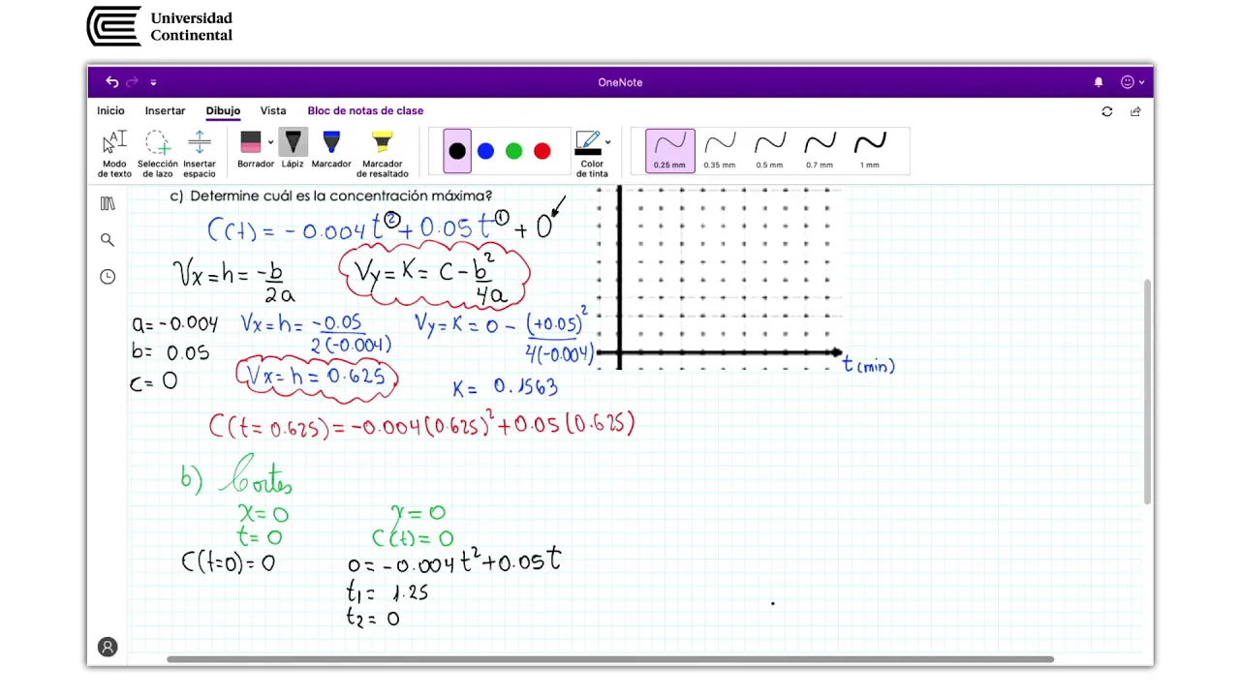Pick the Lápiz pencil tool
The image size is (1240, 697).
(293, 149)
